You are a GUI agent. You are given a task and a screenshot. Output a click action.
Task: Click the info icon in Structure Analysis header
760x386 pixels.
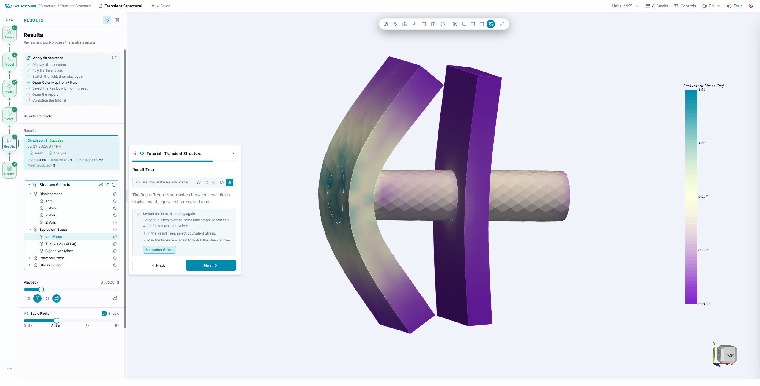pyautogui.click(x=114, y=185)
